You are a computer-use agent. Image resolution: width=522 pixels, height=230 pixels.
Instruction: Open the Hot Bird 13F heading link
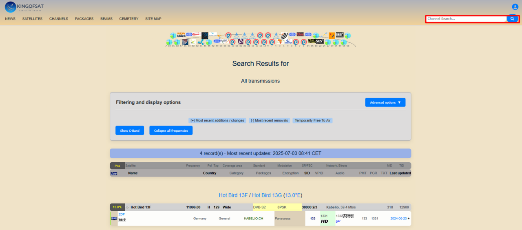click(233, 195)
